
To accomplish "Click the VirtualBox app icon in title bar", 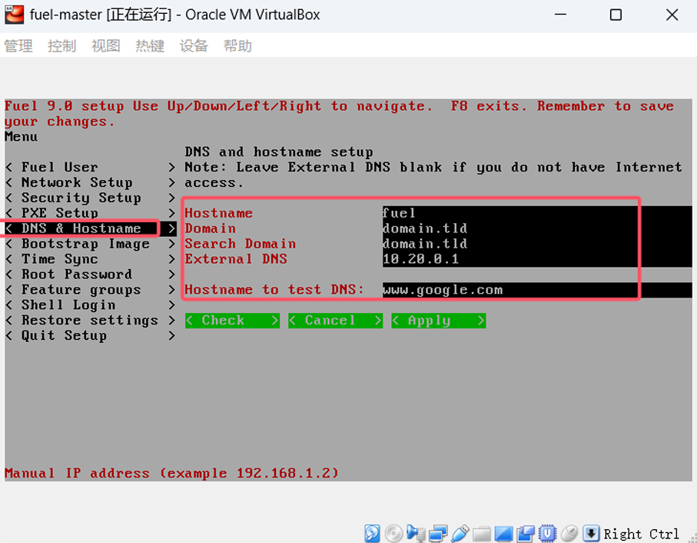I will pyautogui.click(x=15, y=15).
